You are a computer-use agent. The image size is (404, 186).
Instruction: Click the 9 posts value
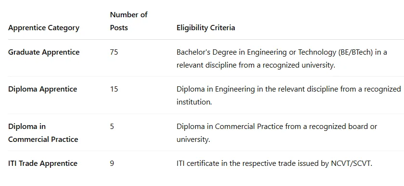click(x=112, y=163)
